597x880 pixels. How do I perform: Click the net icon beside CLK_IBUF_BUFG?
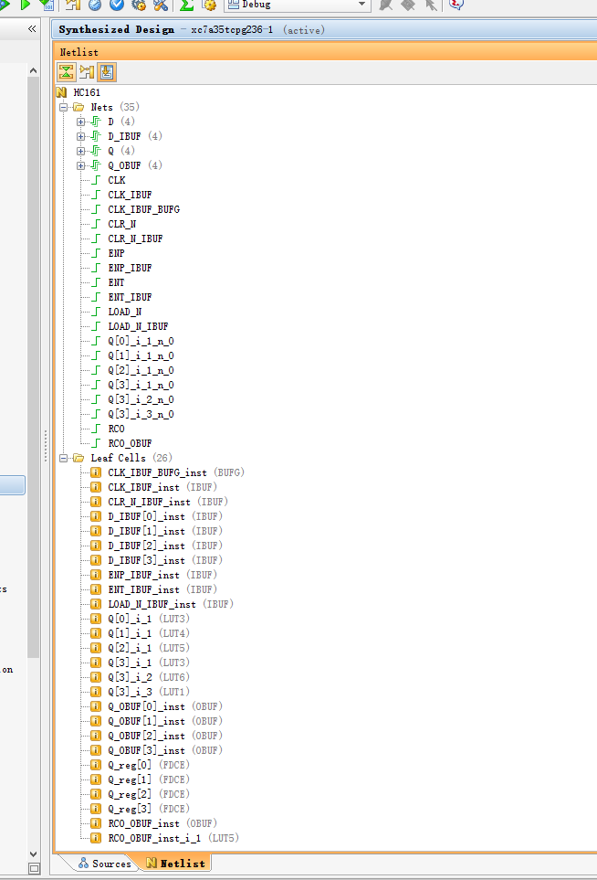click(x=97, y=208)
